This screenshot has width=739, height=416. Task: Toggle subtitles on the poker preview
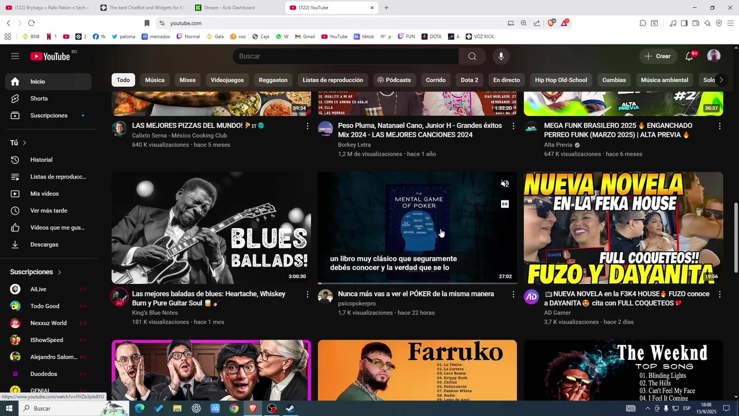(505, 204)
